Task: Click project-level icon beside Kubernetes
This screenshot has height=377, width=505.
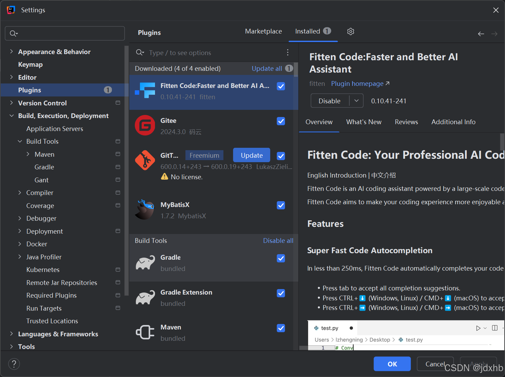Action: (118, 270)
